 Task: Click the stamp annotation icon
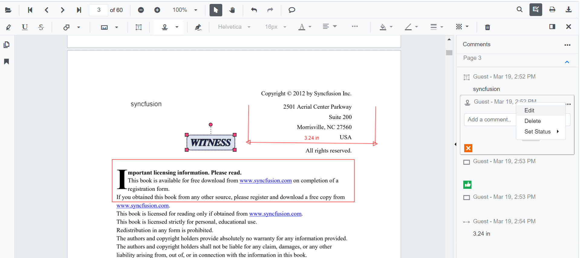click(x=165, y=27)
